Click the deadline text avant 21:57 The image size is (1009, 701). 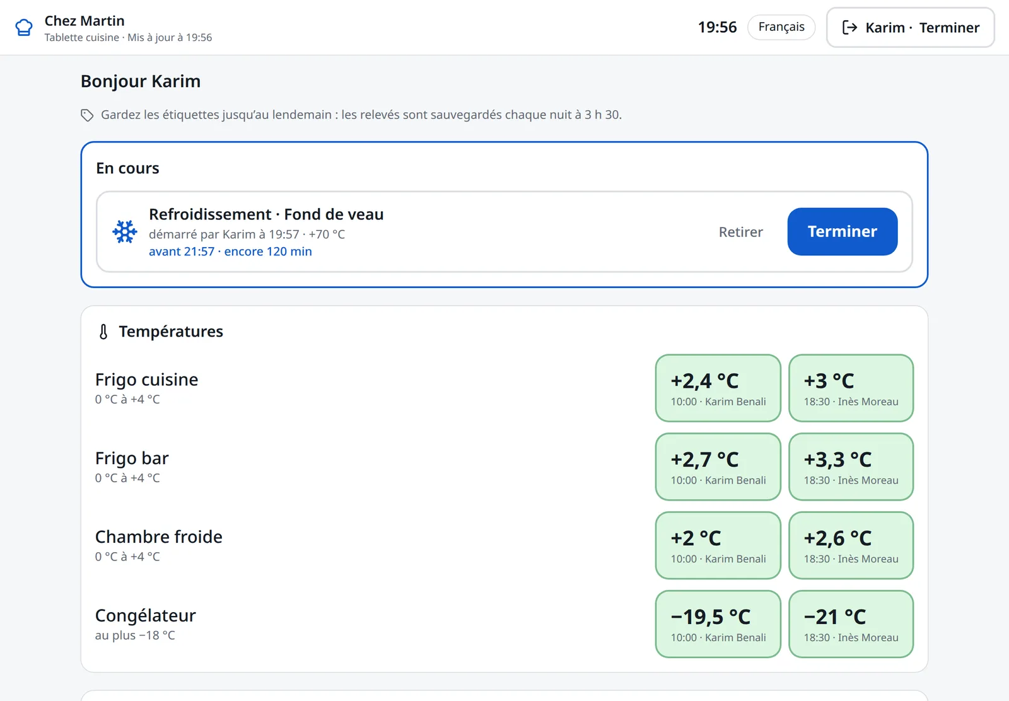(182, 252)
